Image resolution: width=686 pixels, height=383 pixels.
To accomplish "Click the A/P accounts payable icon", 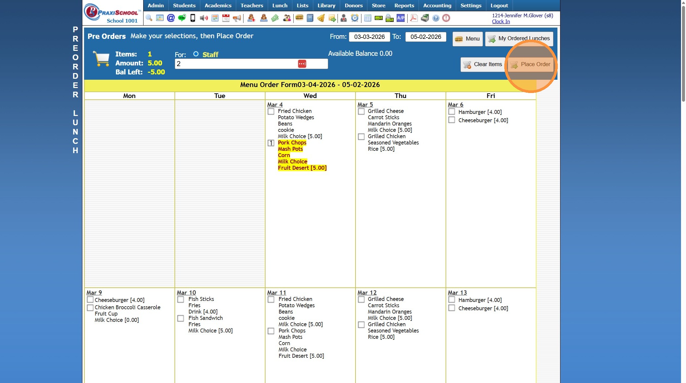I will coord(401,18).
